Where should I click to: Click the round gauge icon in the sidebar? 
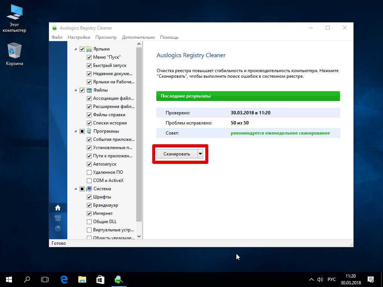[58, 228]
